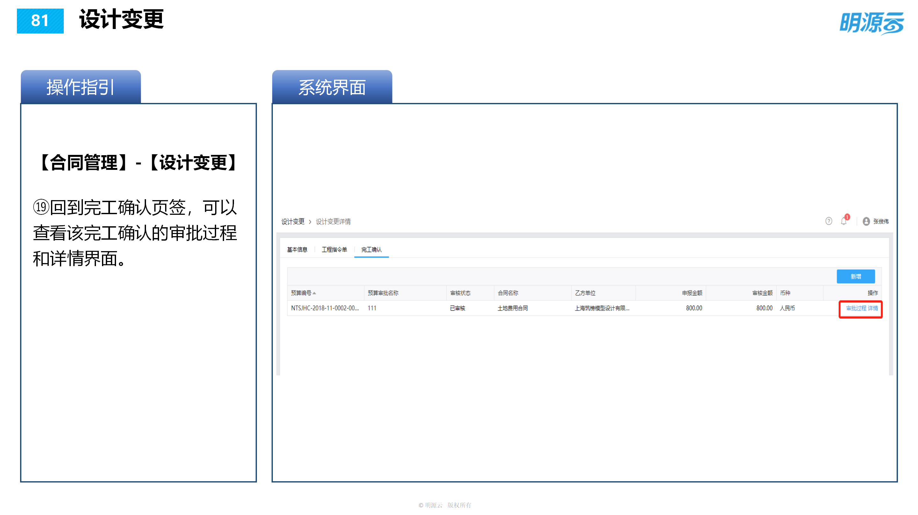Switch to the 基本信息 tab
This screenshot has width=918, height=515.
[297, 250]
